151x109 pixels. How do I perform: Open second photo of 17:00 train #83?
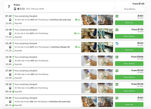[105, 74]
